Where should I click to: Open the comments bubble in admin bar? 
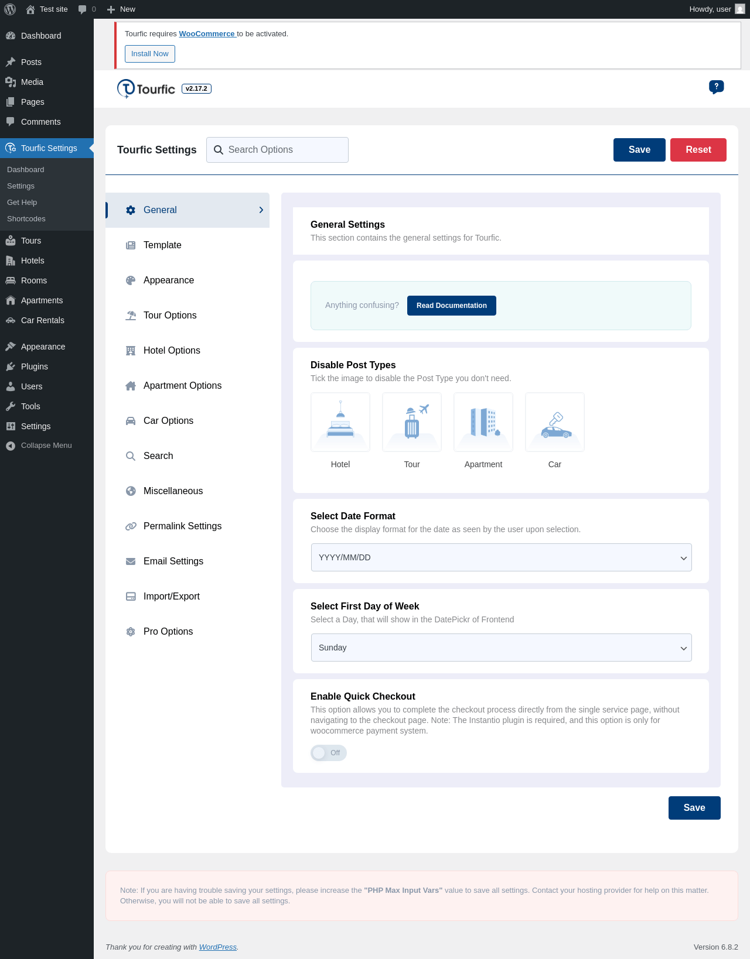[x=87, y=9]
